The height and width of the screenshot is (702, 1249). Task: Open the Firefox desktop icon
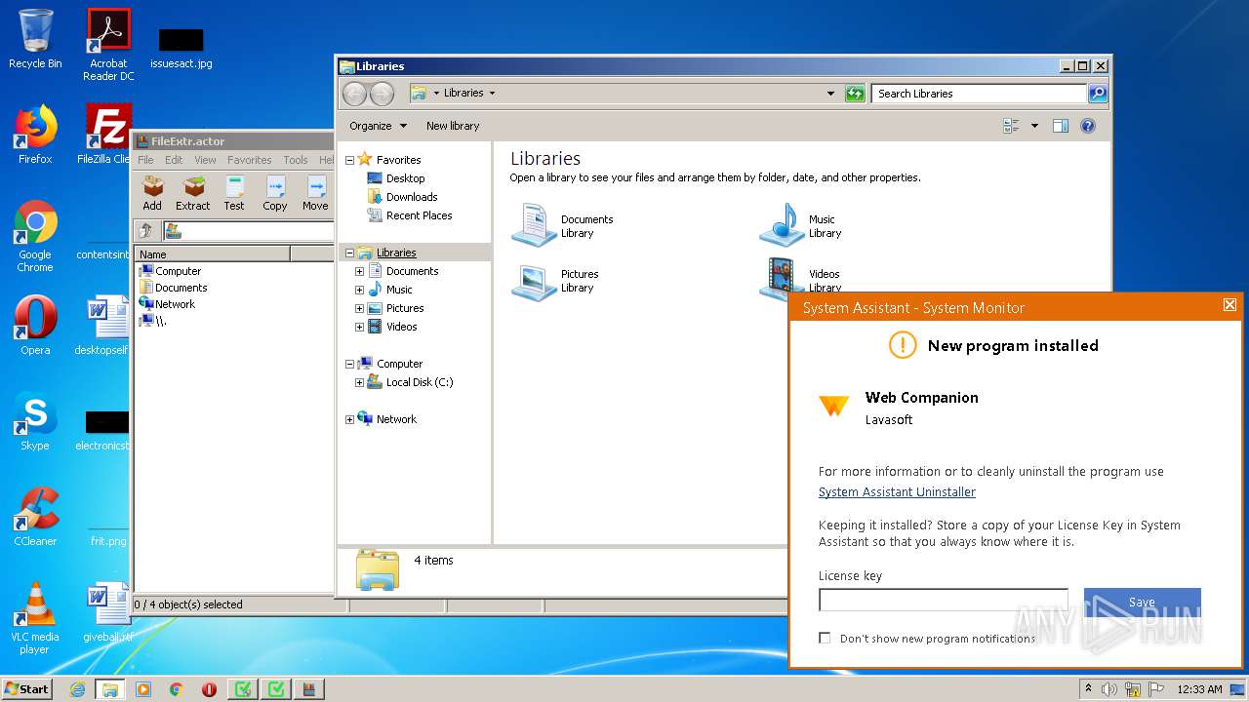click(x=35, y=135)
